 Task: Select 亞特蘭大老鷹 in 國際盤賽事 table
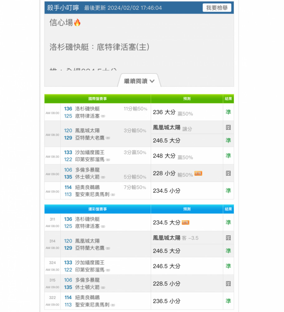(90, 138)
